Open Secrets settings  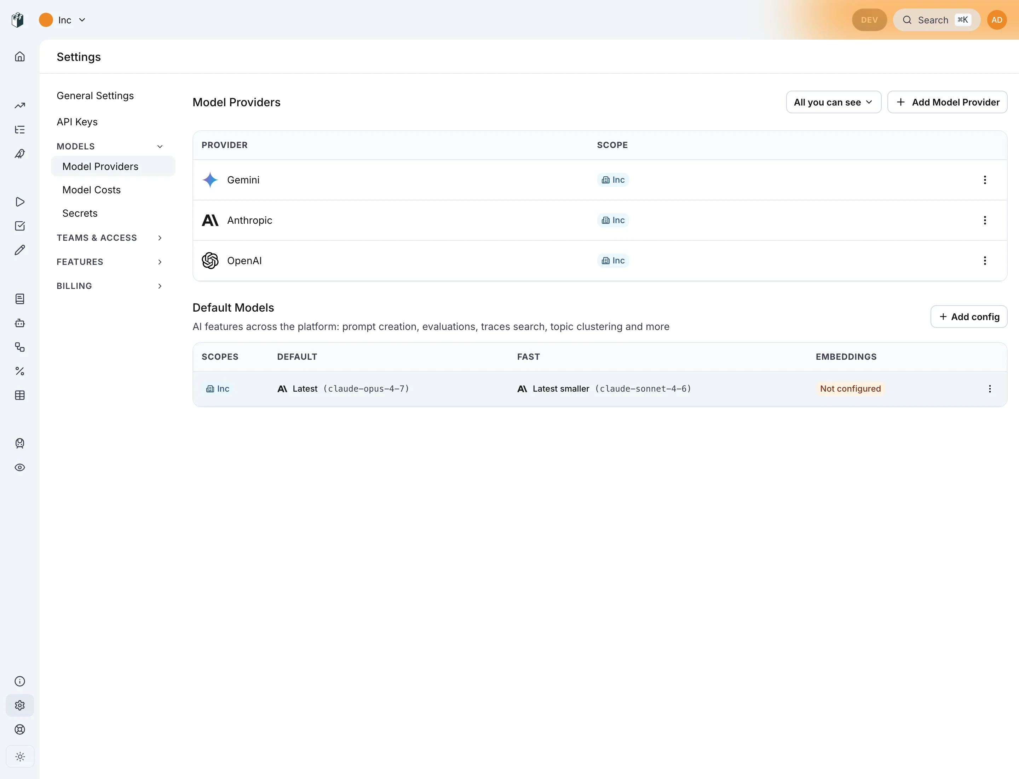tap(80, 213)
